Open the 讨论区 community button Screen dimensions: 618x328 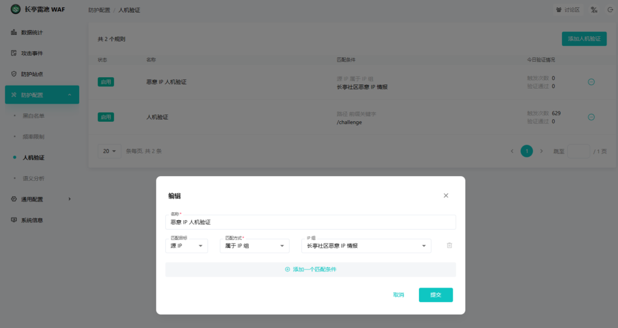(x=568, y=10)
